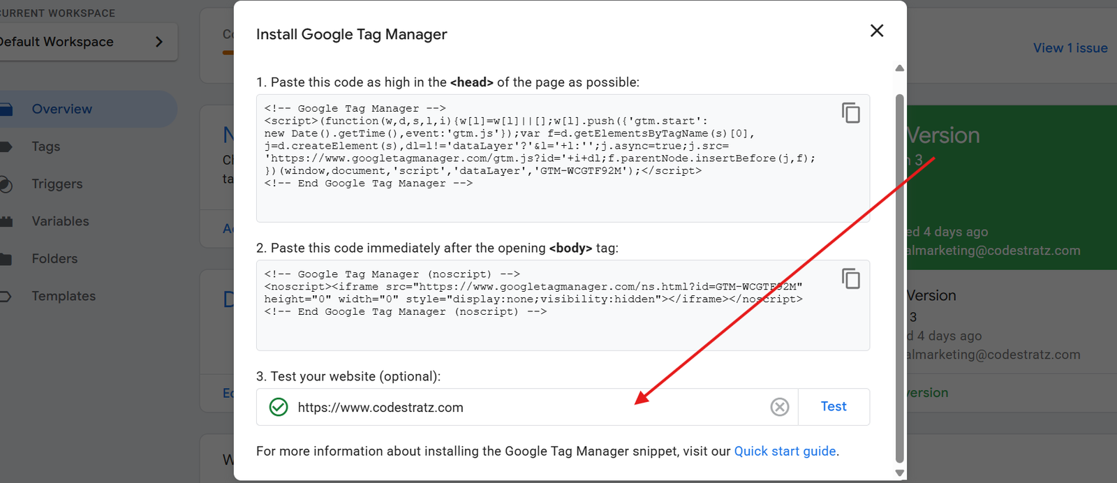This screenshot has width=1117, height=483.
Task: Select the Tags icon in the sidebar
Action: point(7,146)
